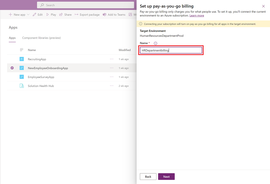Screen dimensions: 270x184
Task: Click the Play triangle icon
Action: (x=48, y=15)
